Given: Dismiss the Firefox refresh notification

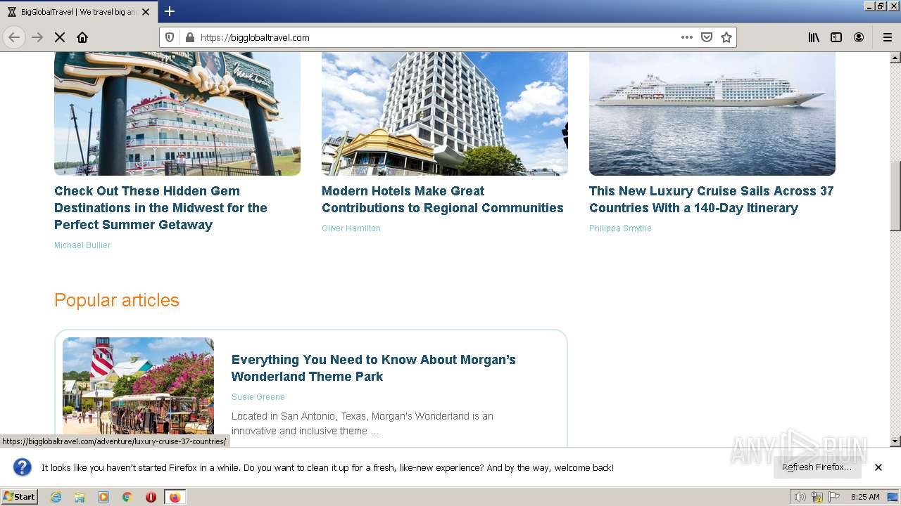Looking at the screenshot, I should tap(878, 467).
